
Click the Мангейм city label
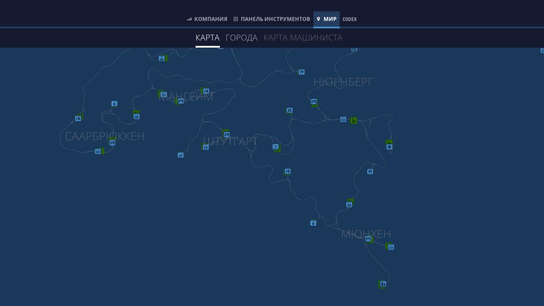(x=185, y=97)
